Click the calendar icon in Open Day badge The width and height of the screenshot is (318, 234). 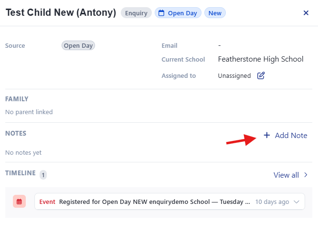[161, 13]
